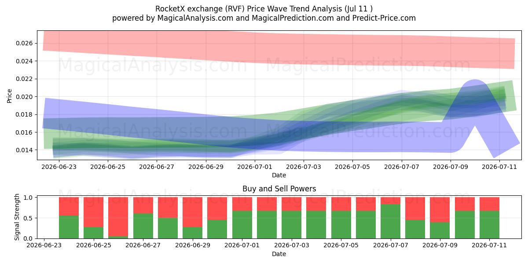The image size is (528, 264).
Task: Click the red resistance band in the price chart
Action: coord(279,48)
